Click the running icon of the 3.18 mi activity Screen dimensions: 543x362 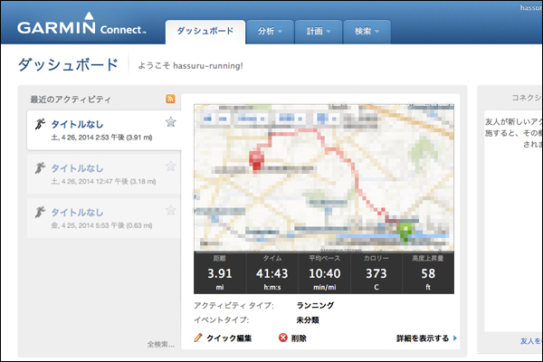(x=40, y=167)
